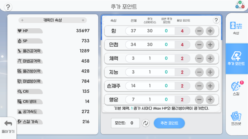
Task: Increase 체력 with its plus button
Action: (x=210, y=58)
